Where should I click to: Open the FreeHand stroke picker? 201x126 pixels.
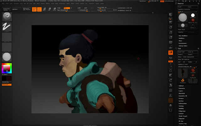tap(7, 27)
